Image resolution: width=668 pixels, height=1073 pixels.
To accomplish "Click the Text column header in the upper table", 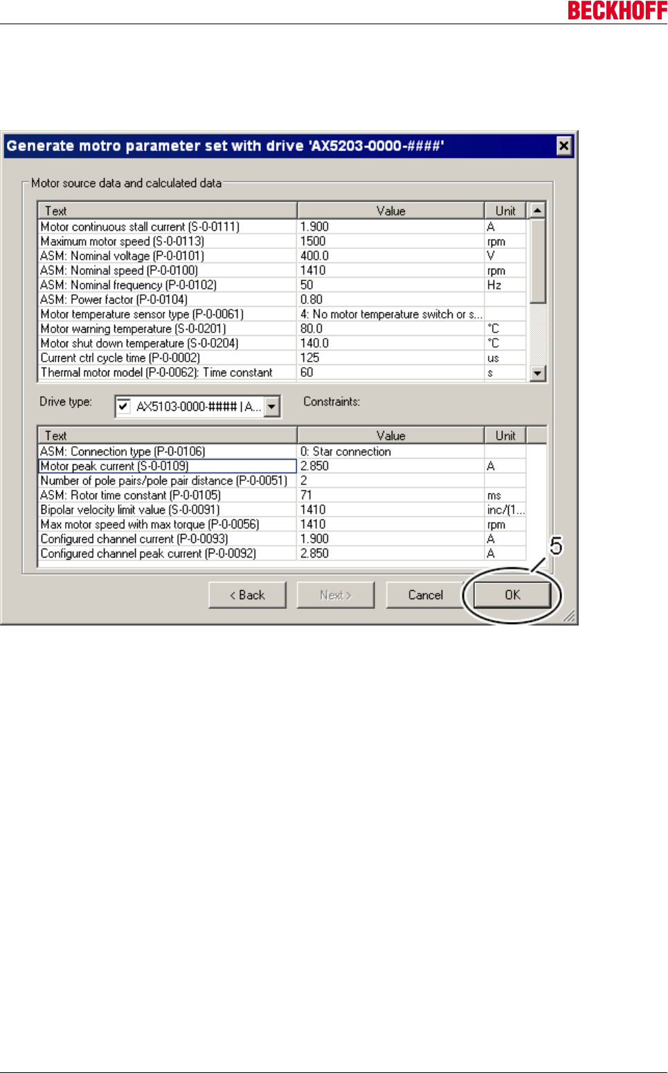I will (167, 211).
